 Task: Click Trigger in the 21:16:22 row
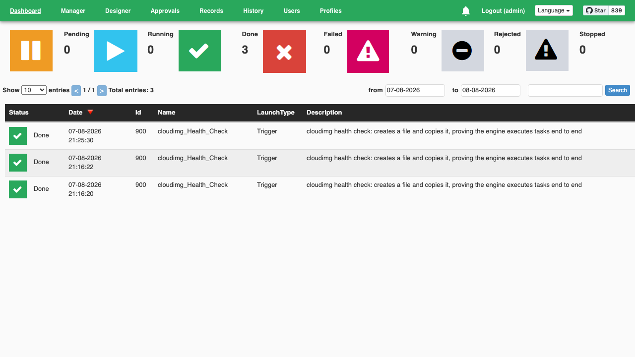267,158
